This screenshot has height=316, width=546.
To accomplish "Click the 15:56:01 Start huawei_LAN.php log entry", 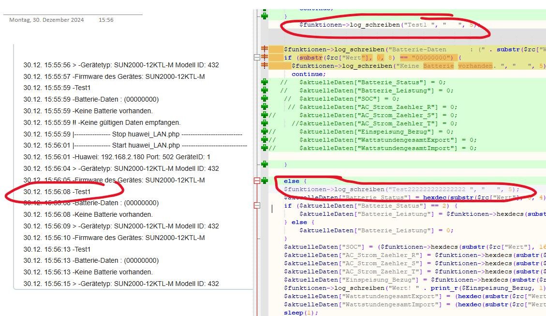I will tap(135, 146).
